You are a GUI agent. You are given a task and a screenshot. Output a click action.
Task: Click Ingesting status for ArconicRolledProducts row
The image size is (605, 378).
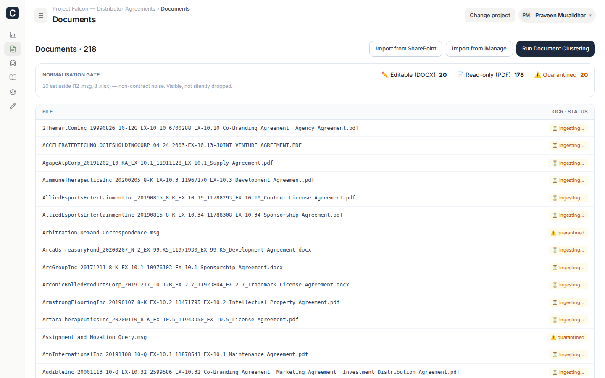point(568,285)
